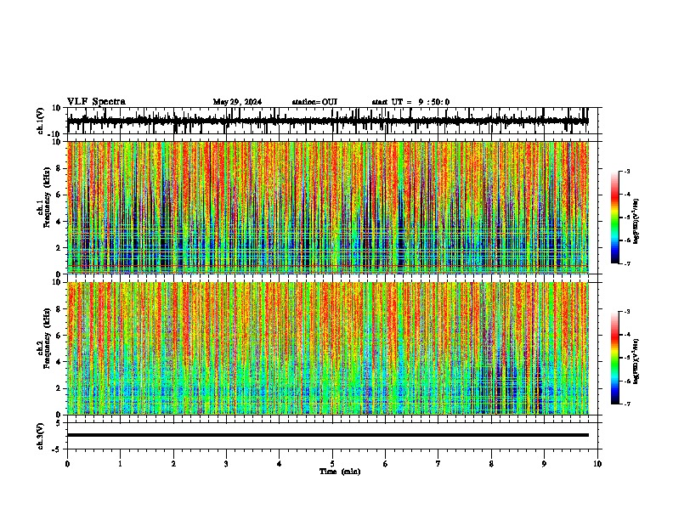Click the time axis tick label '2'
Screen dimensions: 673x520
(x=173, y=464)
